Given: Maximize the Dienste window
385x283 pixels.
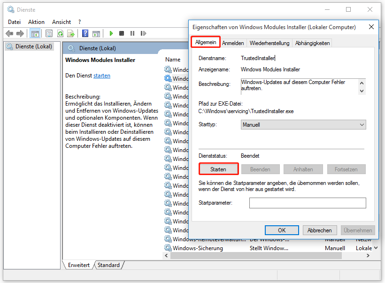Looking at the screenshot, I should [x=348, y=9].
